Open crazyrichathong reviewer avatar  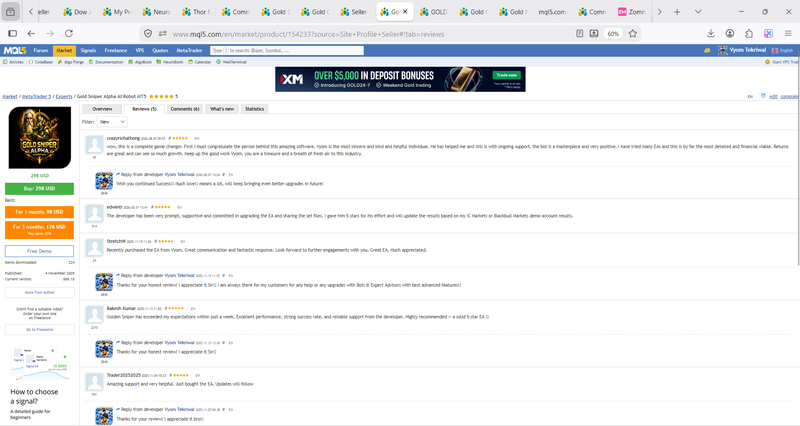(x=94, y=145)
